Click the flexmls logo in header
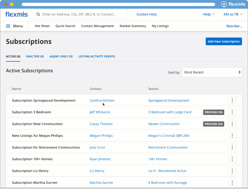248x189 pixels. 16,14
